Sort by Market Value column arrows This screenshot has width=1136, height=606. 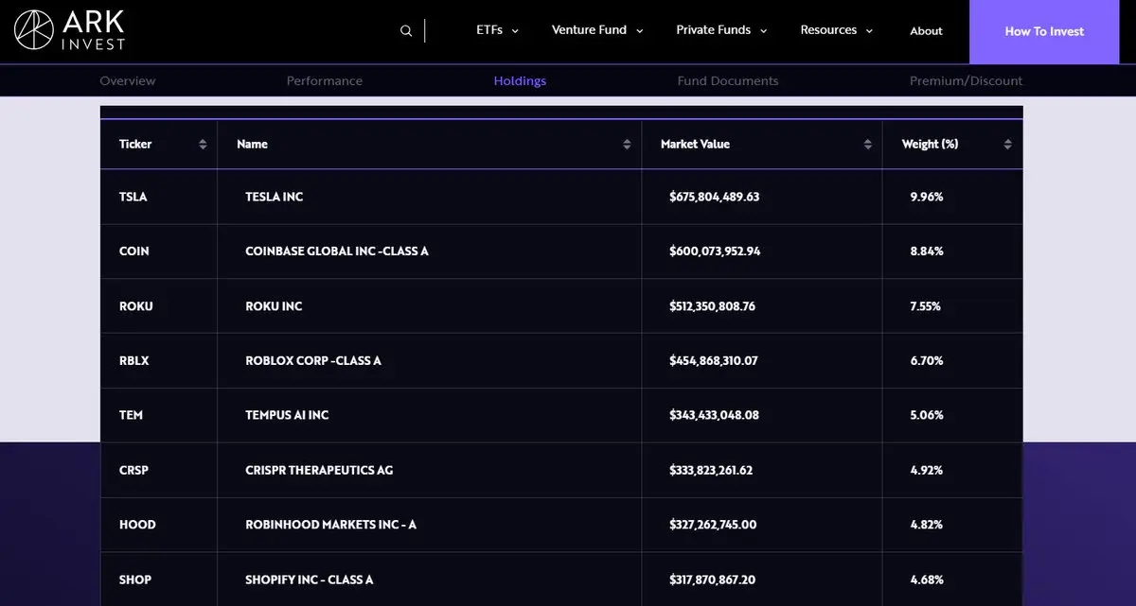point(868,145)
